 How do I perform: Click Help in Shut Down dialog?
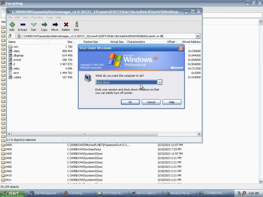[x=172, y=102]
